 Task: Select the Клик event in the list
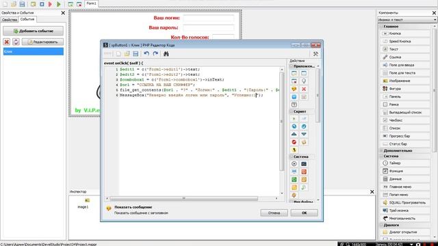click(34, 51)
